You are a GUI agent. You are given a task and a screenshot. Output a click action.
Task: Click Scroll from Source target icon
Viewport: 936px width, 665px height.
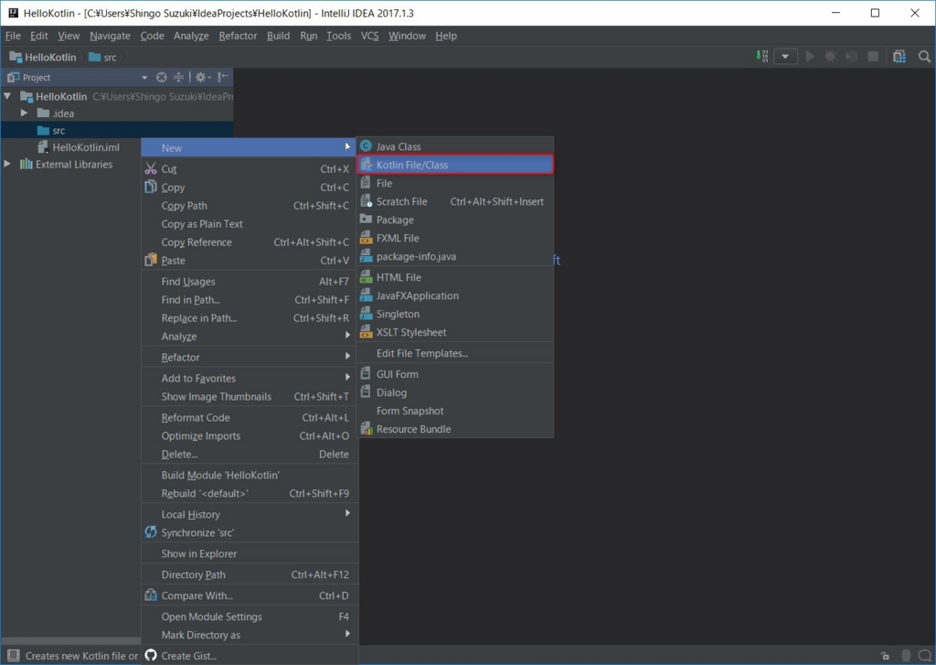161,77
